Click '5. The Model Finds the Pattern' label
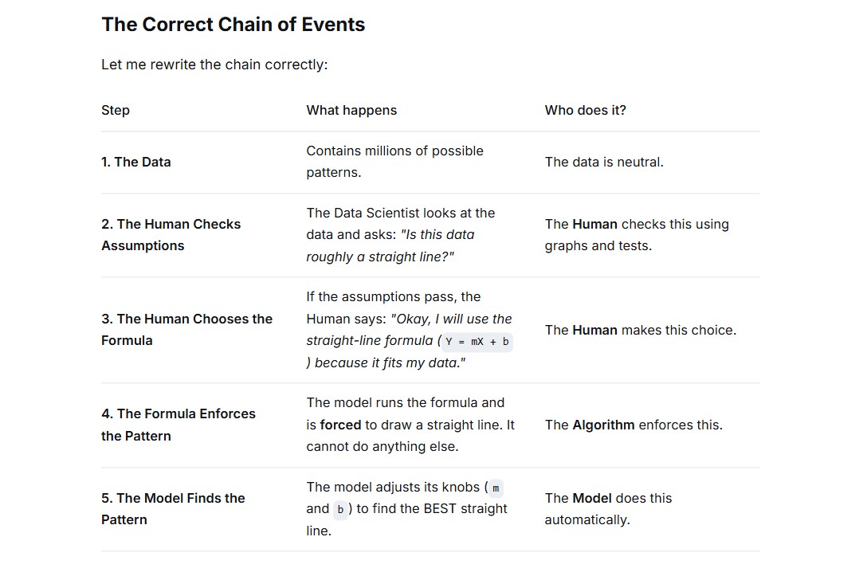The image size is (867, 576). tap(173, 508)
